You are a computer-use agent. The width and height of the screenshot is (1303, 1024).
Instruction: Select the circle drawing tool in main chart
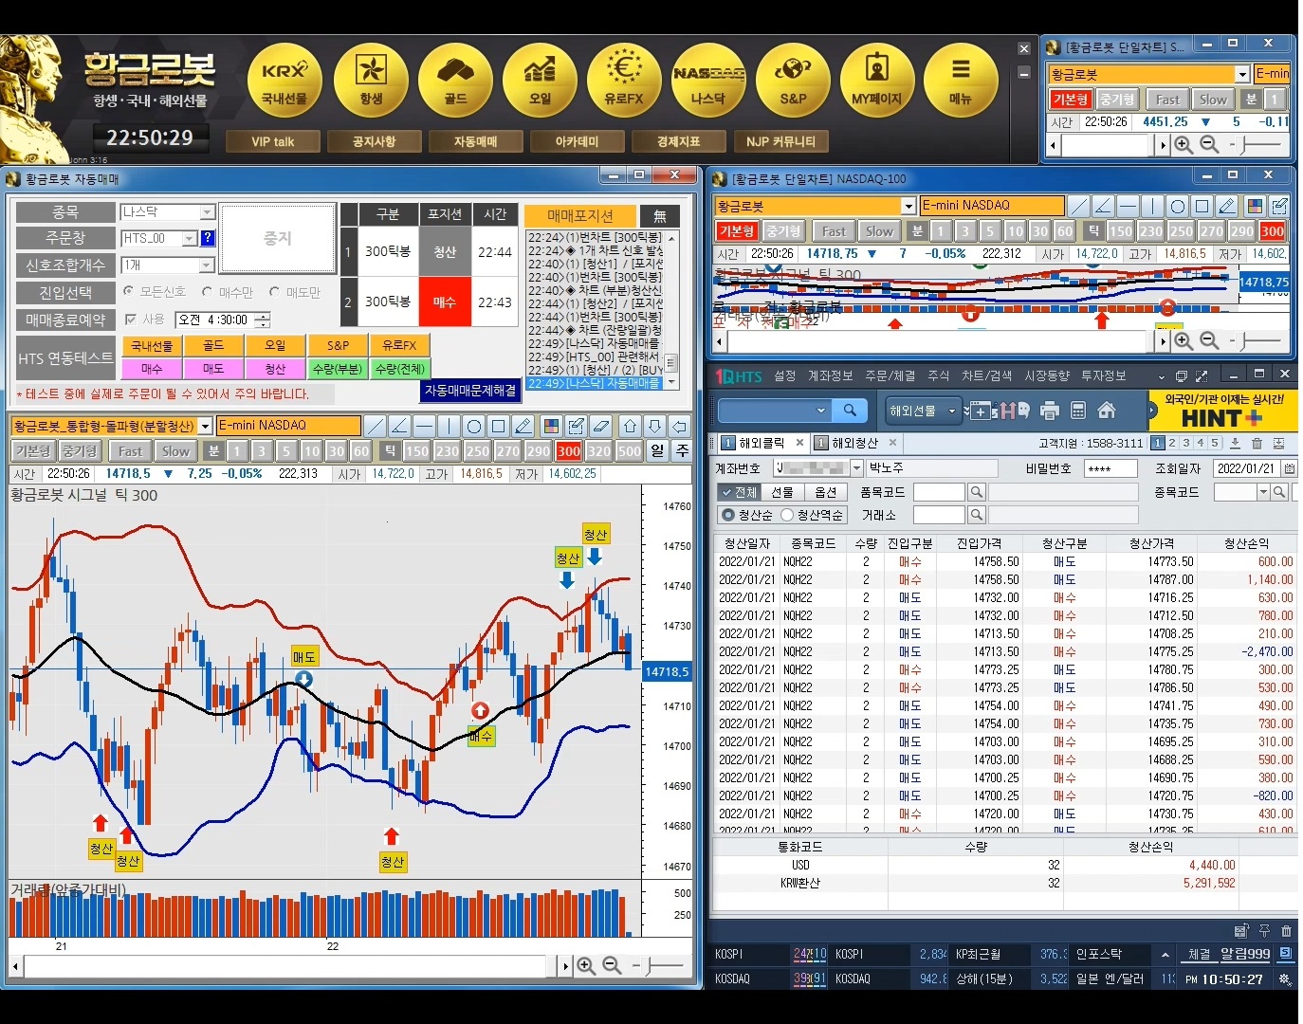pos(474,426)
